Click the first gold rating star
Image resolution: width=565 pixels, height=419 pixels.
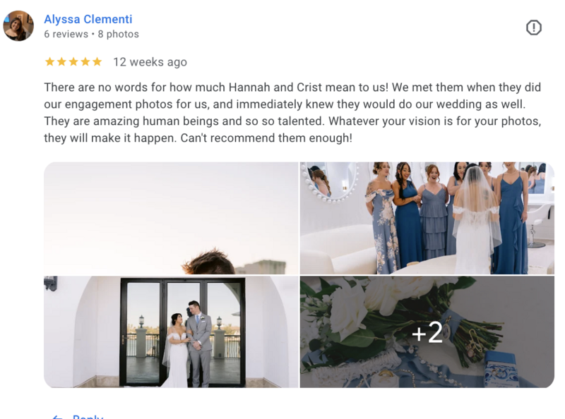pos(49,62)
